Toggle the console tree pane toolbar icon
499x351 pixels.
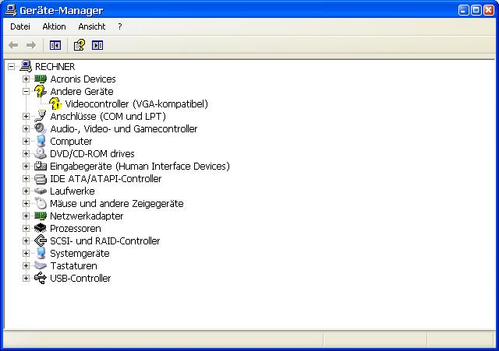[x=55, y=45]
